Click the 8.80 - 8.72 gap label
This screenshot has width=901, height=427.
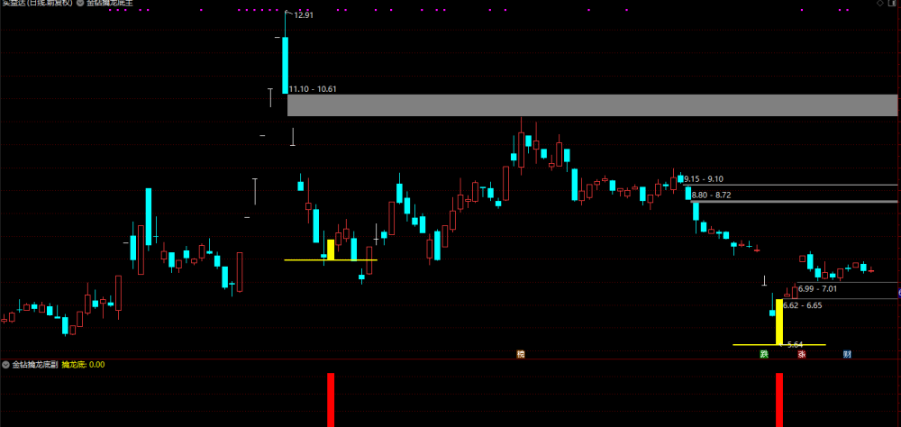coord(712,195)
